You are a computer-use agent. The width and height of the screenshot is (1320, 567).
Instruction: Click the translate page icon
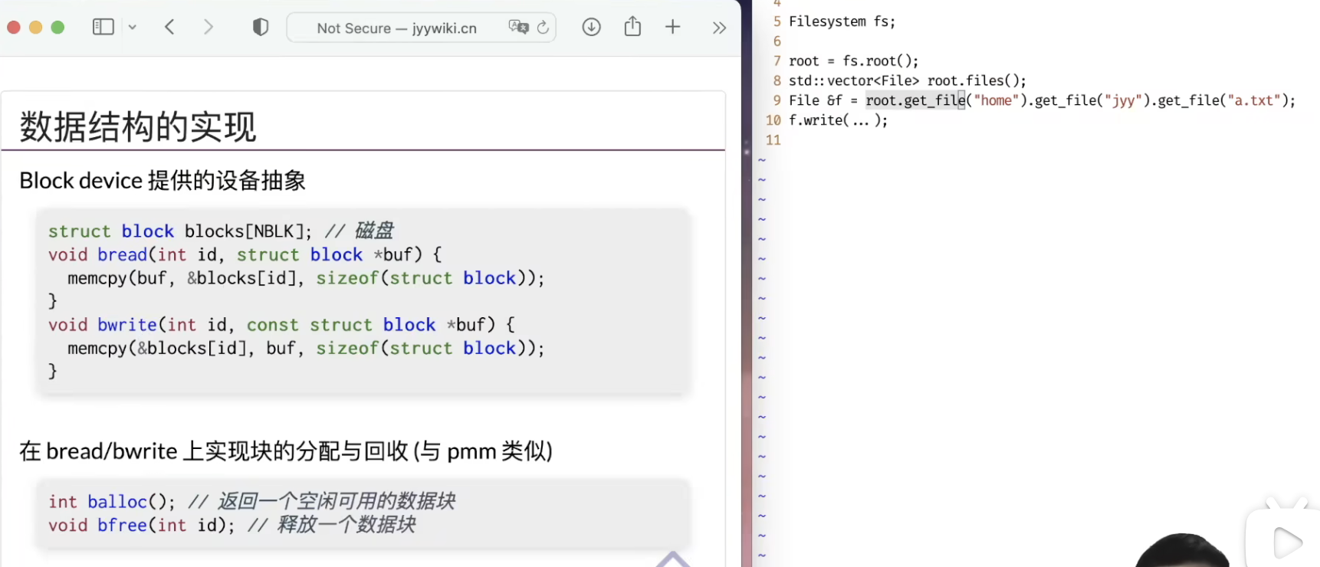[x=519, y=27]
